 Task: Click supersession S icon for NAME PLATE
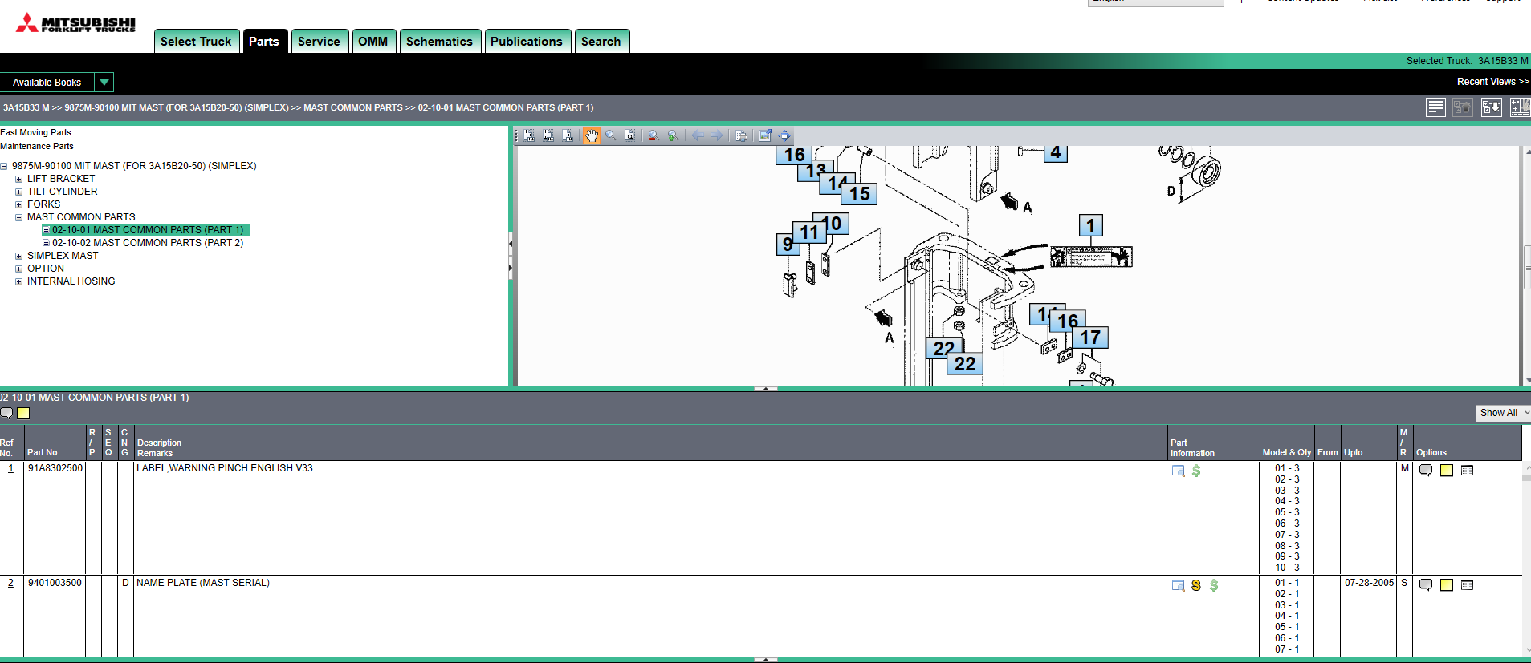[x=1196, y=585]
